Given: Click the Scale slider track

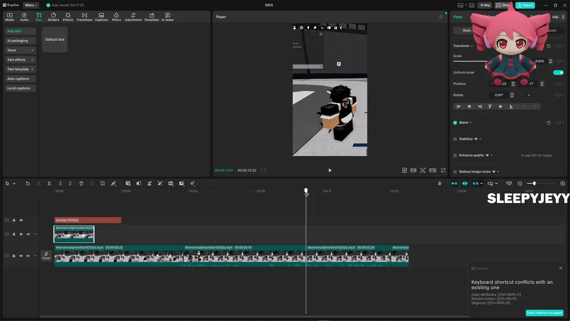Looking at the screenshot, I should point(470,61).
